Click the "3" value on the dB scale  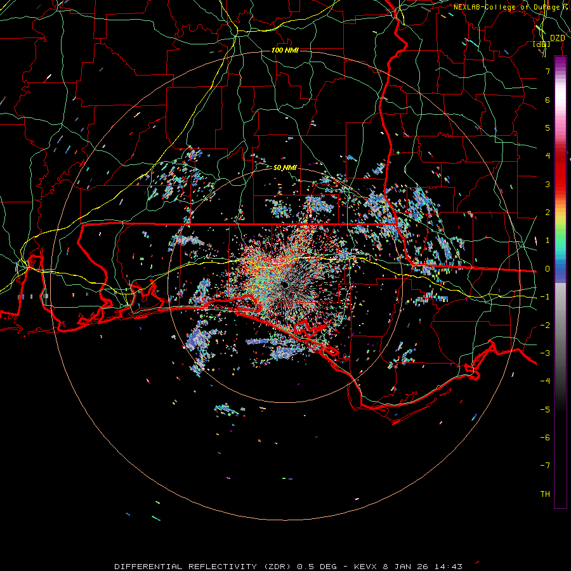click(x=548, y=184)
